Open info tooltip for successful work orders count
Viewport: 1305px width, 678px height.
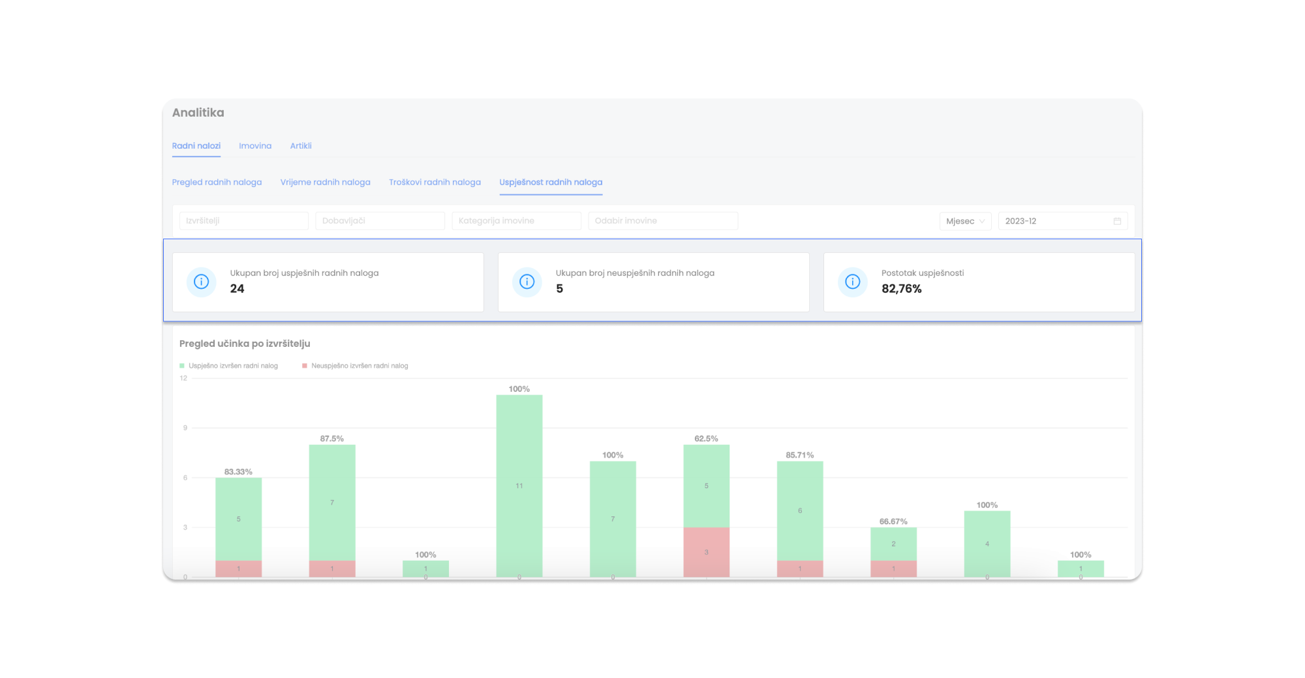click(201, 282)
